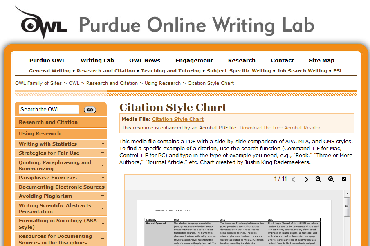This screenshot has height=246, width=370.
Task: Expand Quoting, Paraphrasing, and Summarizing arrow
Action: (103, 165)
